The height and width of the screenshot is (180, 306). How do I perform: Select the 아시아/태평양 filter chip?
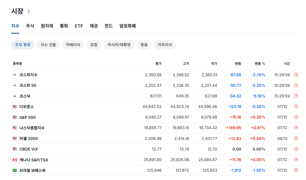click(119, 45)
